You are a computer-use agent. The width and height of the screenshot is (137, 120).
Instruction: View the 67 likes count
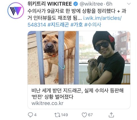(x=90, y=115)
